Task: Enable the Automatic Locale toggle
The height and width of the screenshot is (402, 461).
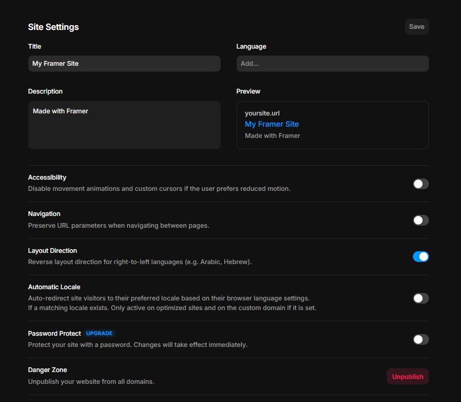Action: pyautogui.click(x=421, y=298)
